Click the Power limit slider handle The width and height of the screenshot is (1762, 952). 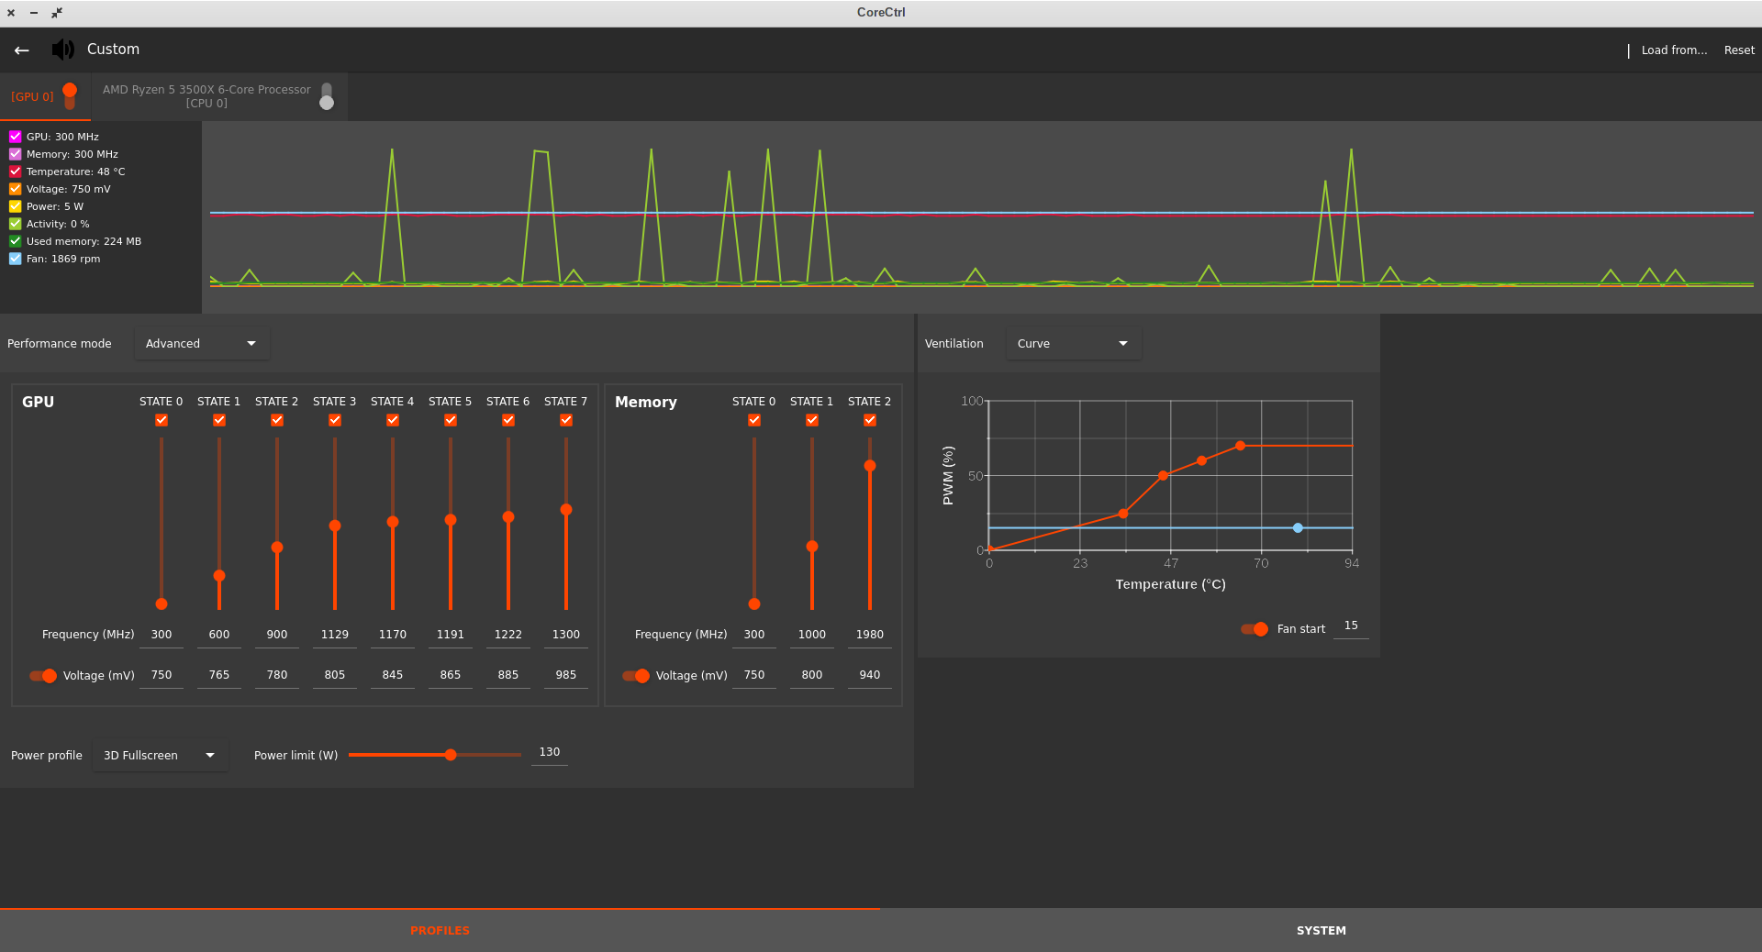tap(451, 755)
